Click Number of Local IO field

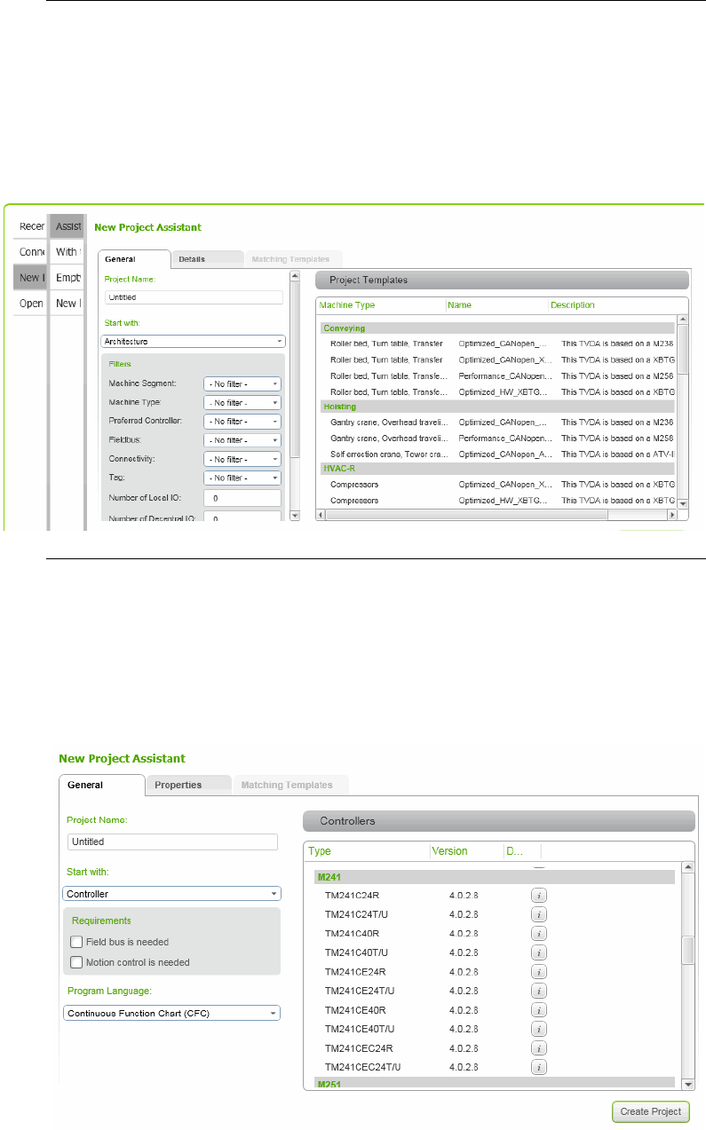click(x=242, y=498)
